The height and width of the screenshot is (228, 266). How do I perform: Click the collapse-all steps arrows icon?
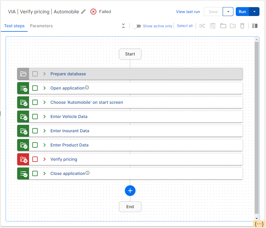coord(123,26)
